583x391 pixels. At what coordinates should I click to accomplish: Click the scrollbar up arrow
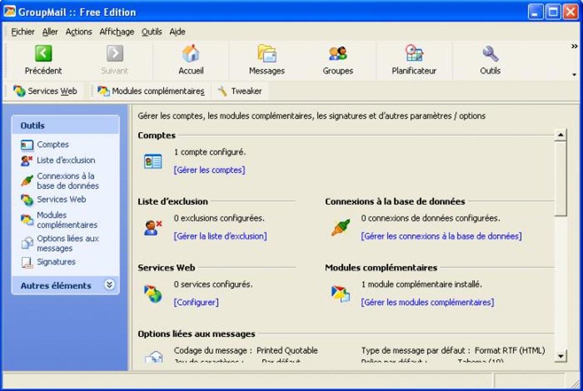560,135
